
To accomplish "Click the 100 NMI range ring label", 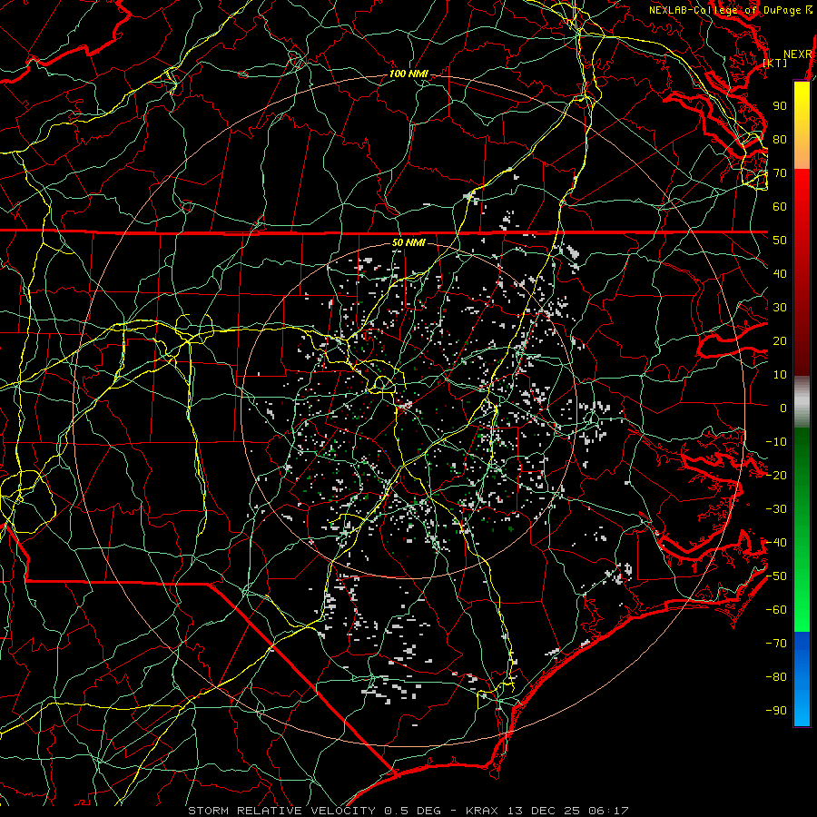I will [x=408, y=74].
